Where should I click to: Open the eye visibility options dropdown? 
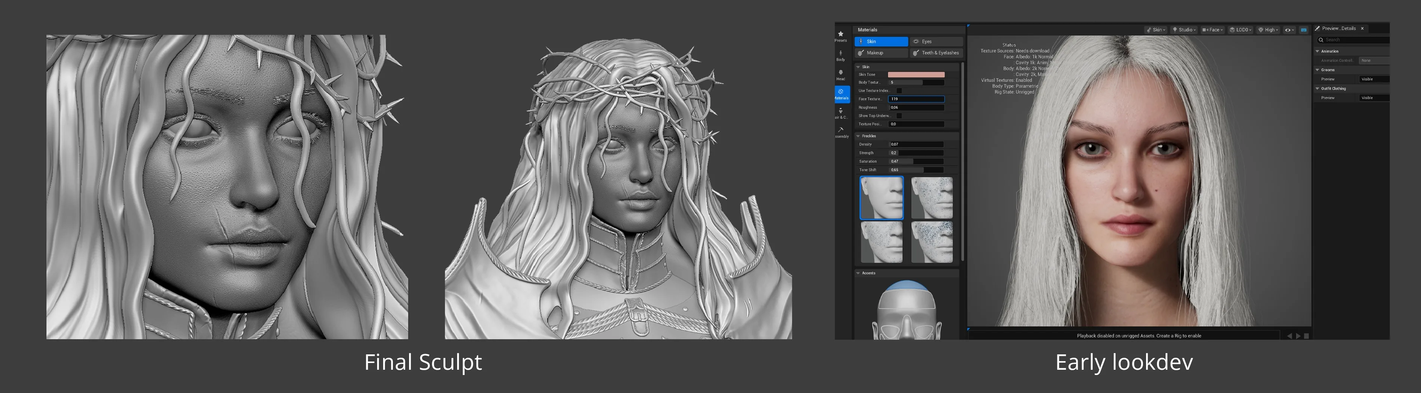click(1290, 30)
